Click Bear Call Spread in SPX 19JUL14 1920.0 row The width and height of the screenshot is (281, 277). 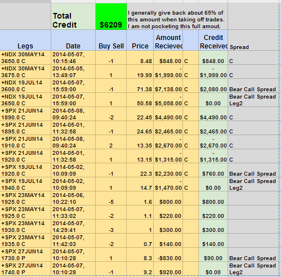[x=253, y=170]
